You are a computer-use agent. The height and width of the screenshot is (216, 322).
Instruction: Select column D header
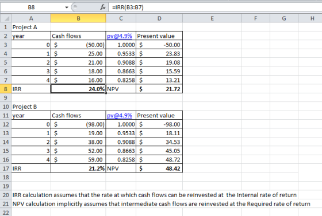pos(159,18)
